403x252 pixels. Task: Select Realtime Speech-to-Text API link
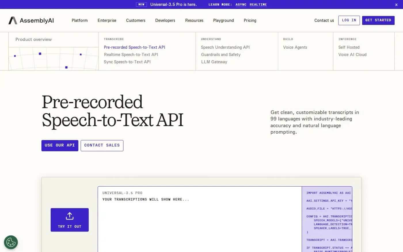[x=131, y=54]
